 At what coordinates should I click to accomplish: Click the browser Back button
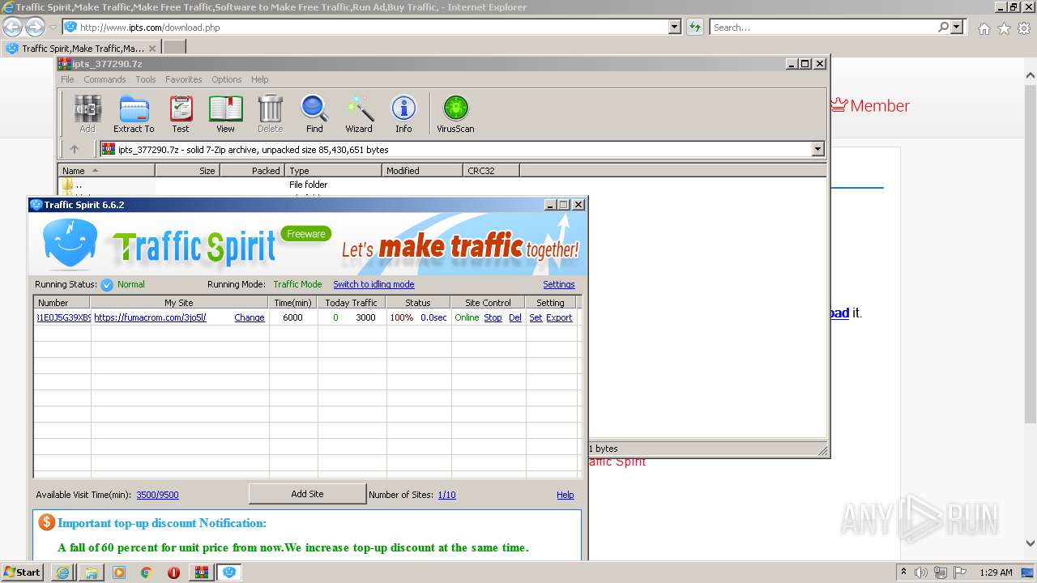click(x=12, y=28)
